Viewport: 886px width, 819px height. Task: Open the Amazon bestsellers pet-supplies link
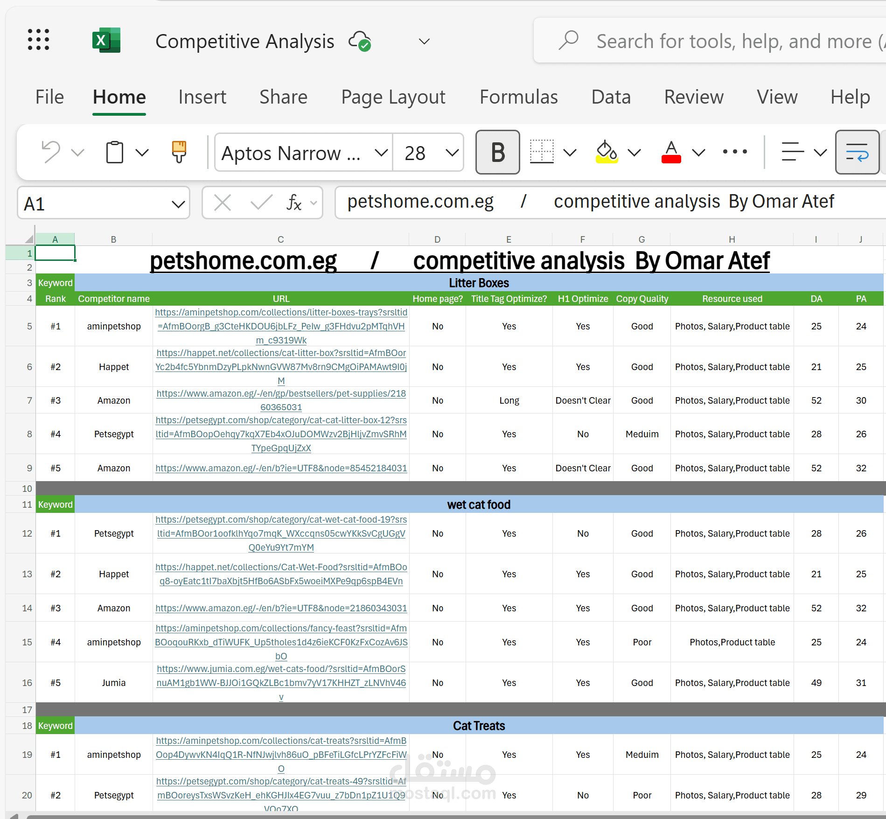pos(281,400)
